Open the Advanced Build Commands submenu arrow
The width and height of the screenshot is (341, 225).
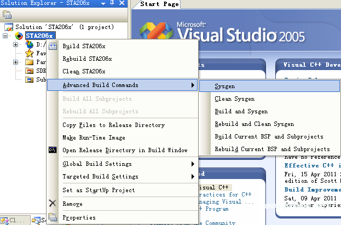pyautogui.click(x=193, y=85)
